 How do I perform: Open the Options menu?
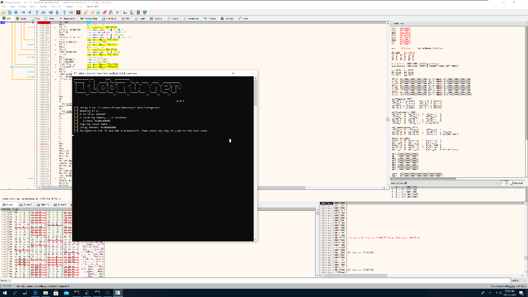point(68,6)
